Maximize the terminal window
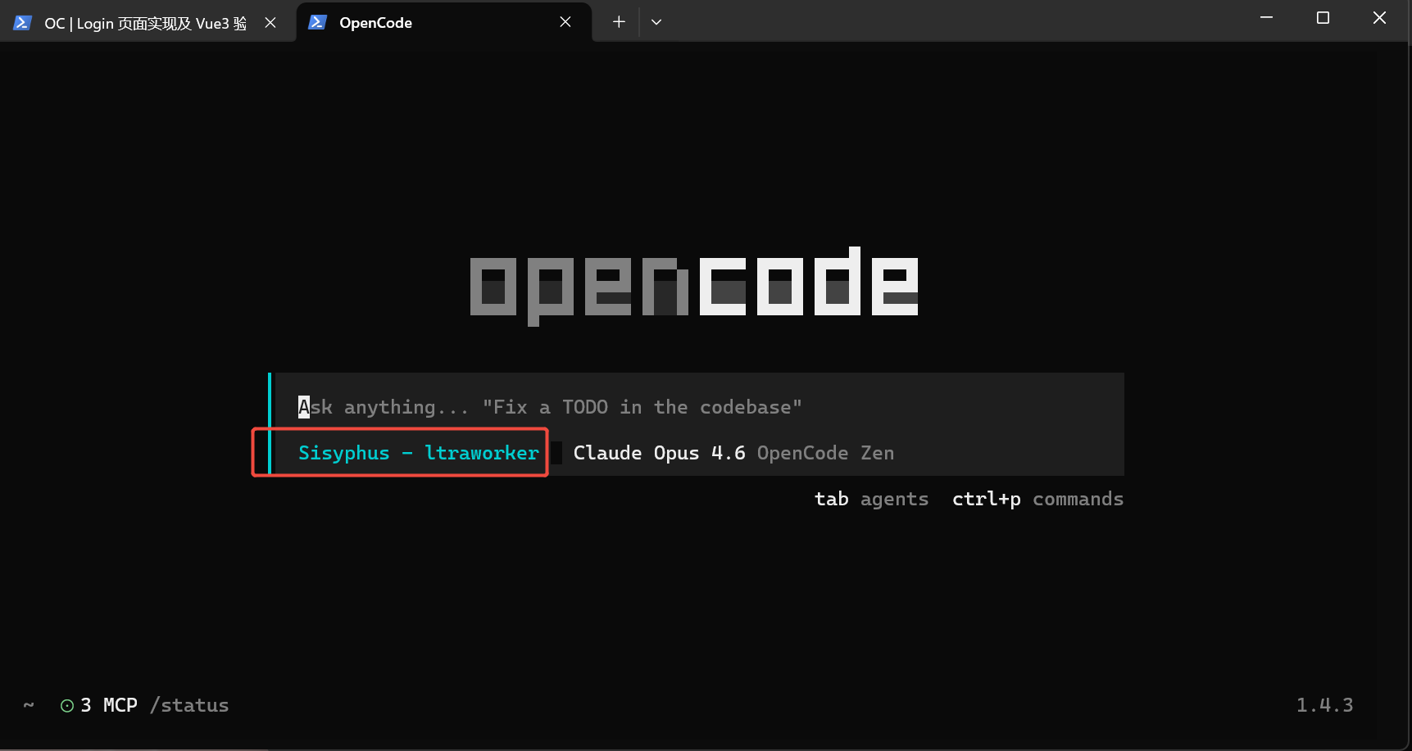Image resolution: width=1412 pixels, height=751 pixels. [1323, 18]
